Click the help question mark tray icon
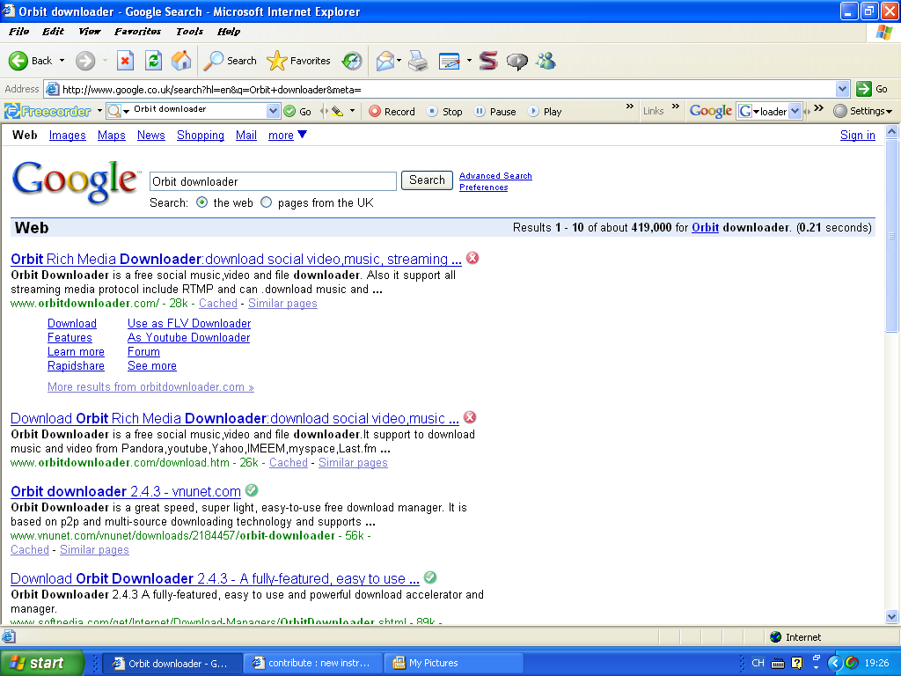The height and width of the screenshot is (676, 901). click(796, 663)
